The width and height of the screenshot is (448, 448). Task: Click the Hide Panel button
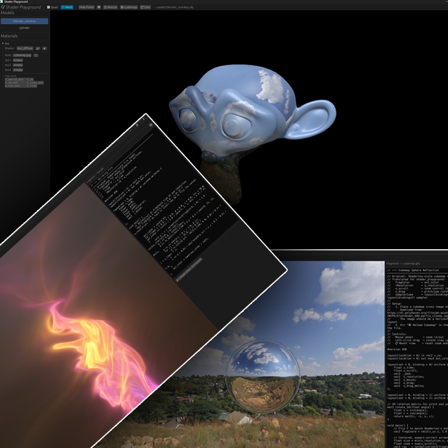87,7
